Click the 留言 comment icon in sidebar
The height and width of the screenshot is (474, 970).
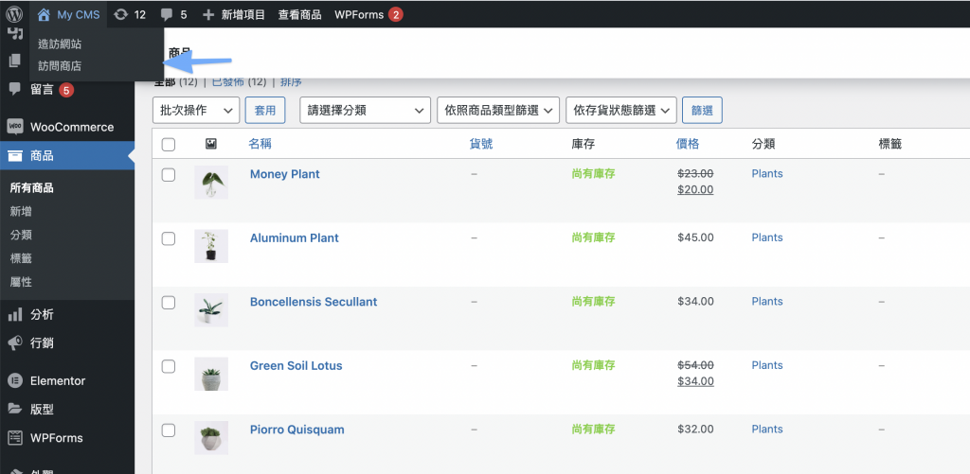point(15,89)
